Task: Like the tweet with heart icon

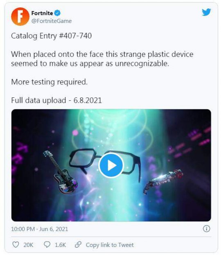Action: pyautogui.click(x=16, y=245)
